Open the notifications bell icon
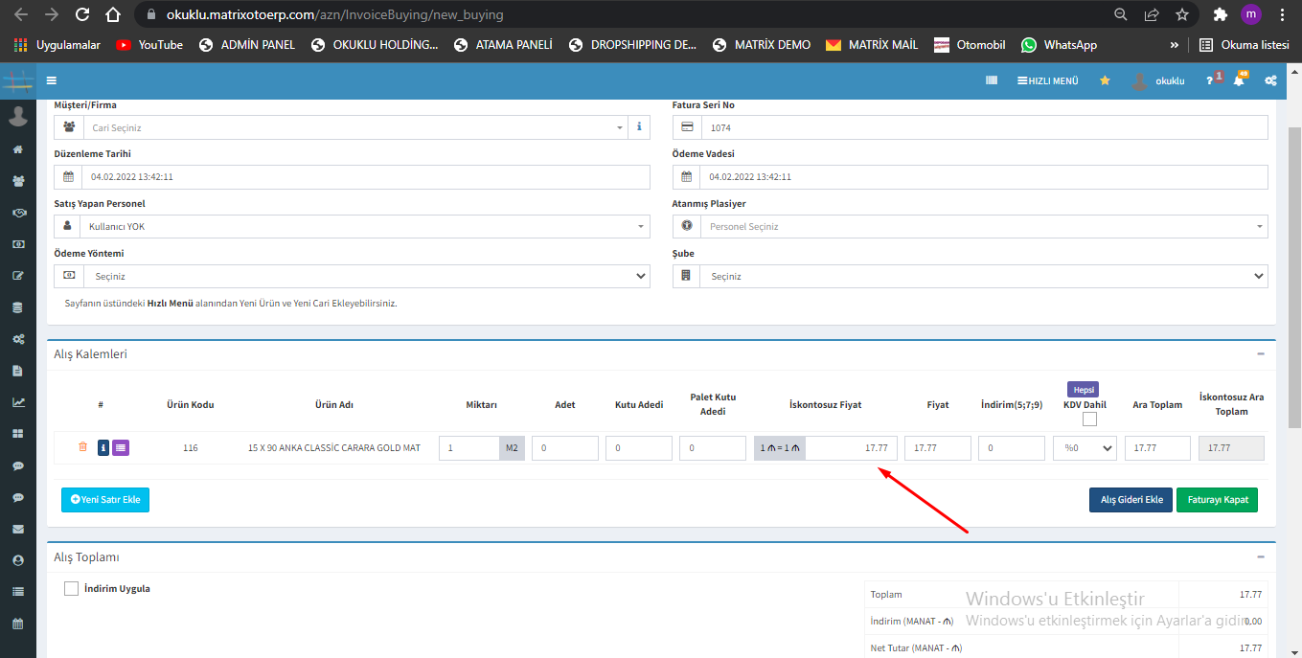Screen dimensions: 1302x658 tap(1239, 81)
